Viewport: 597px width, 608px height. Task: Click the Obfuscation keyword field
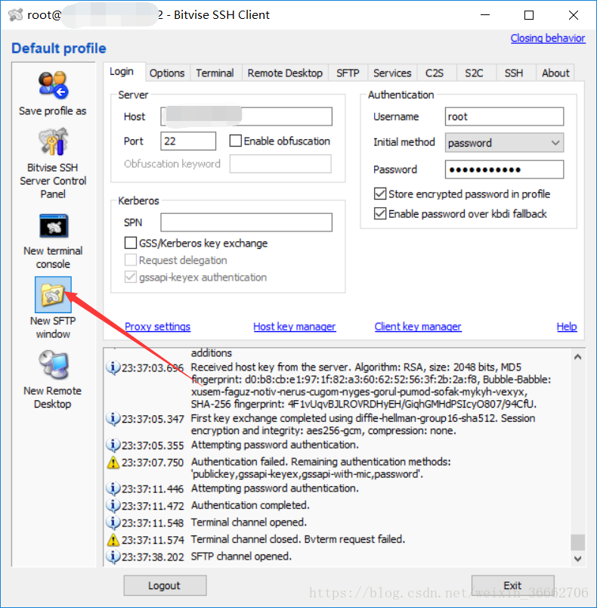(280, 163)
